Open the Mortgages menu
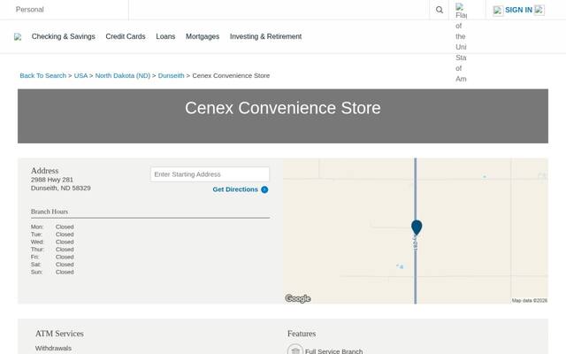Image resolution: width=566 pixels, height=354 pixels. click(x=203, y=36)
